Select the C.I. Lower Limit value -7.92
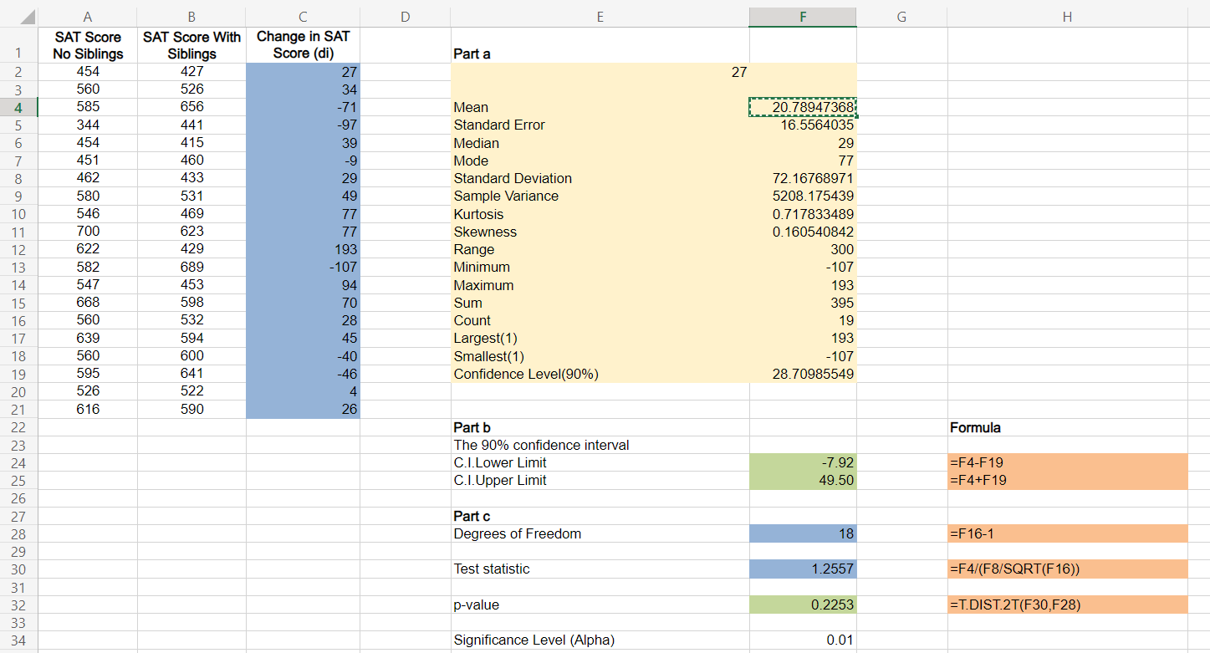 [x=803, y=463]
